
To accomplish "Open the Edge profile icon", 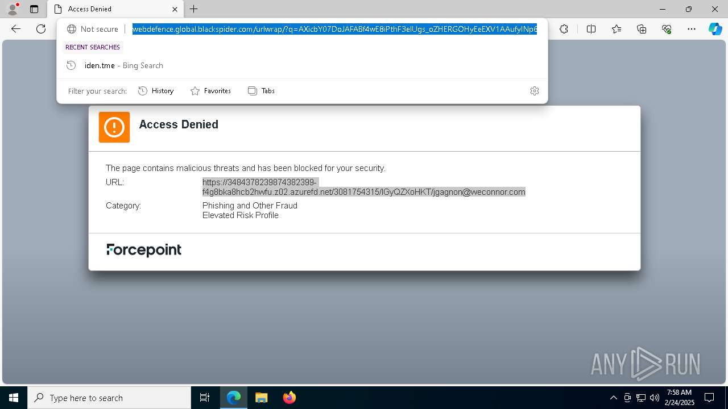I will pos(12,9).
